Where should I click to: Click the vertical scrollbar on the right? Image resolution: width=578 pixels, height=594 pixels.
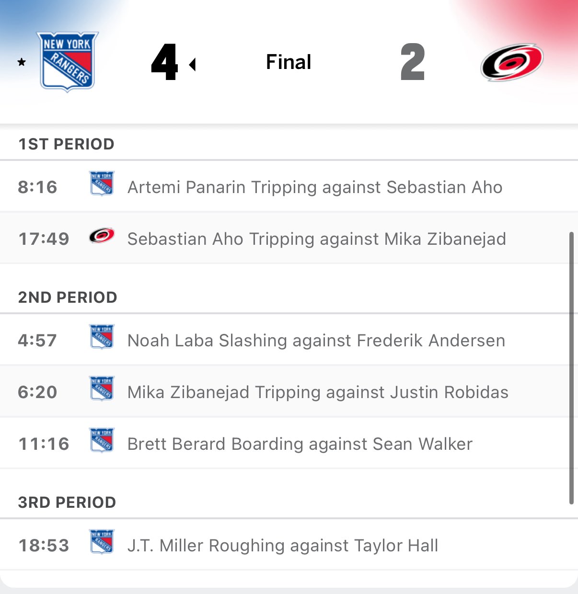point(571,367)
